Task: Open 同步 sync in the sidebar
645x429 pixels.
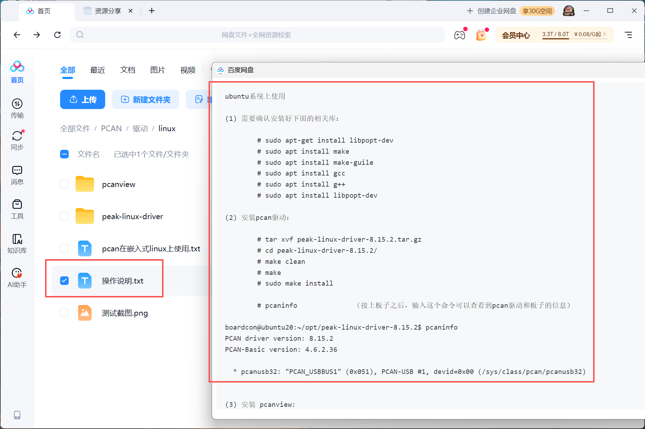Action: 17,140
